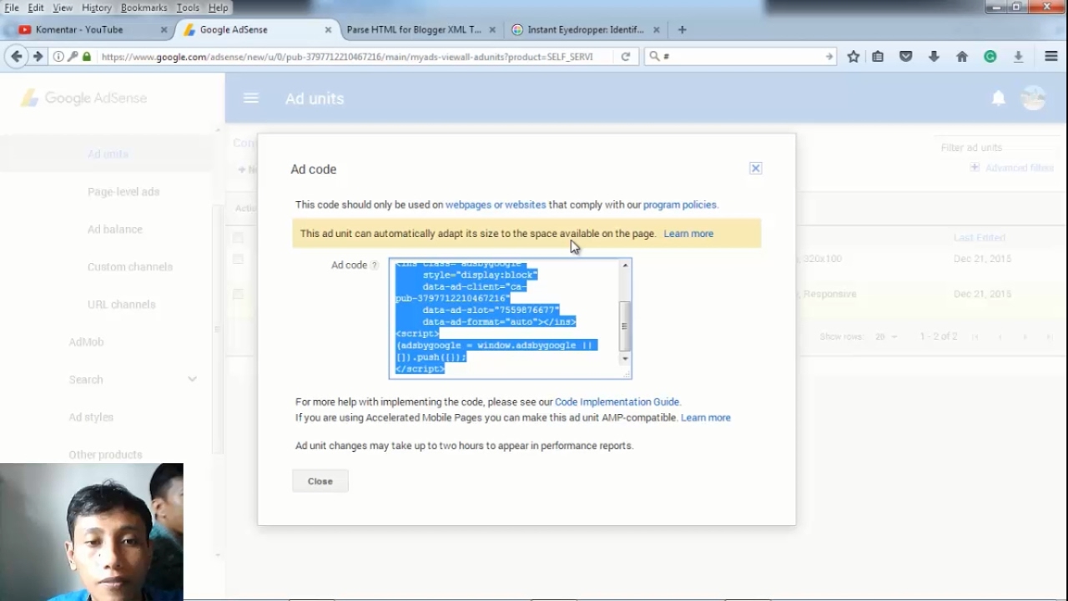Click the Bookmark star icon

[x=853, y=57]
